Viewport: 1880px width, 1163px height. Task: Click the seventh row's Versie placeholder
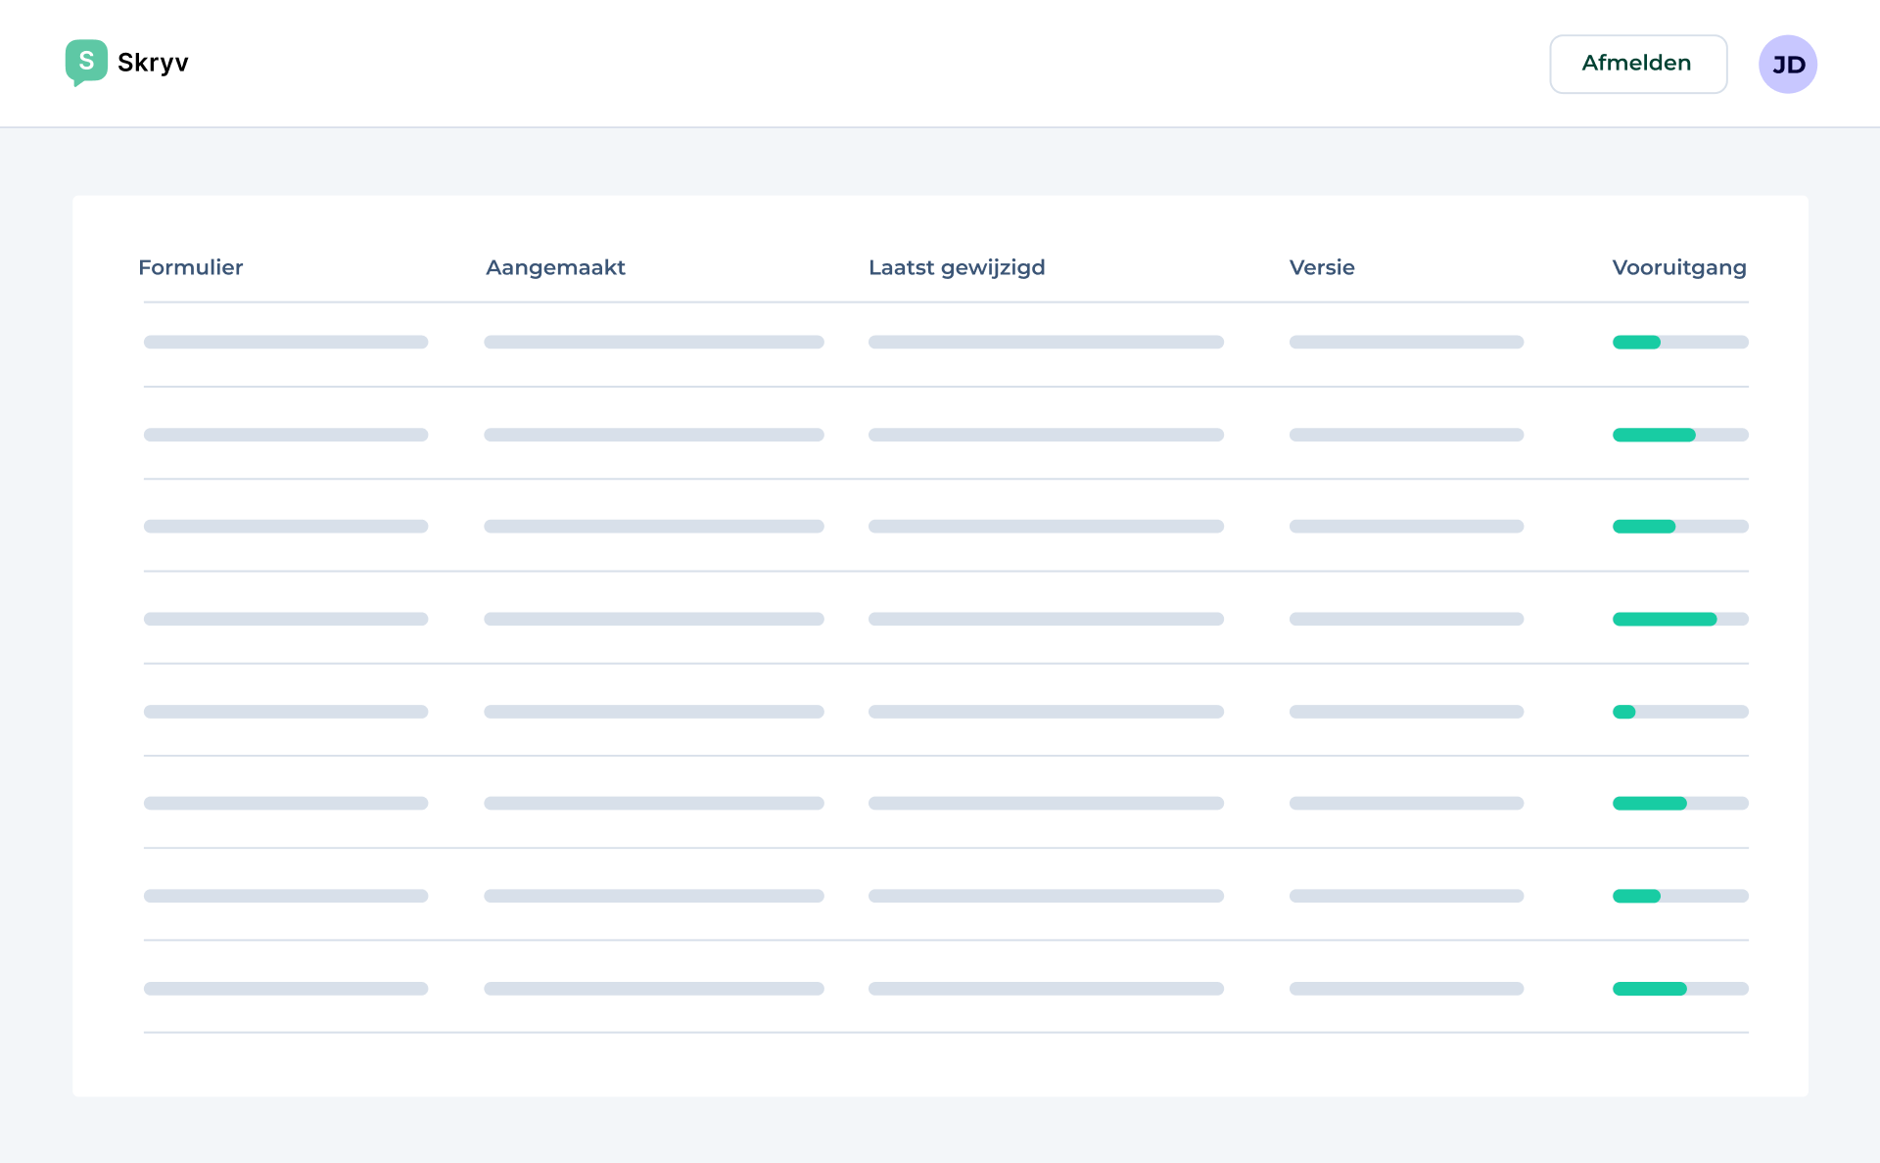pos(1405,896)
